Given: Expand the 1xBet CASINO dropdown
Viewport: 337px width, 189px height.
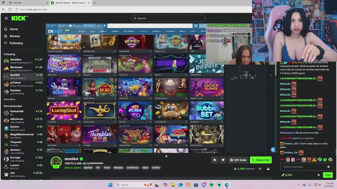Looking at the screenshot, I should coord(115,31).
